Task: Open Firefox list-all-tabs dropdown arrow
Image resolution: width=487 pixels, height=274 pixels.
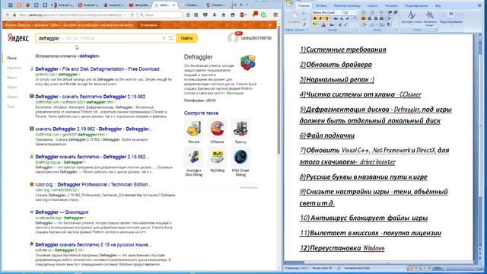Action: point(247,5)
